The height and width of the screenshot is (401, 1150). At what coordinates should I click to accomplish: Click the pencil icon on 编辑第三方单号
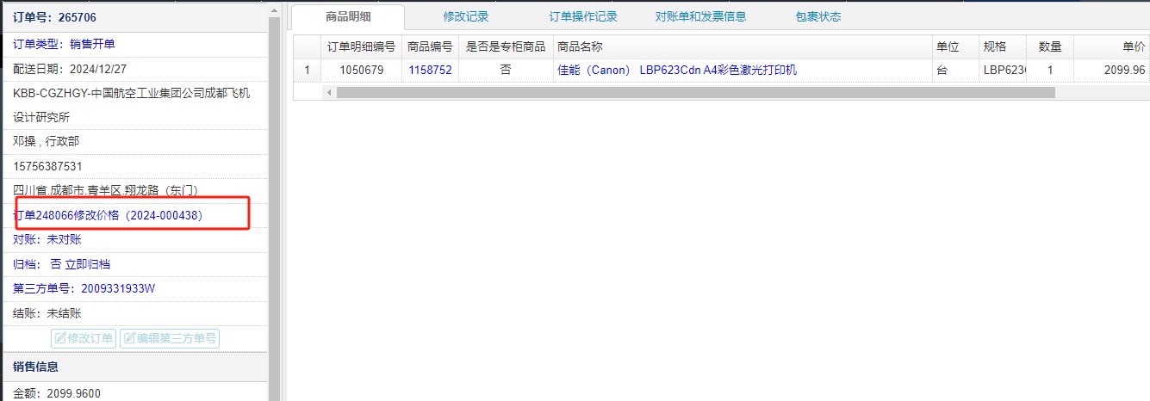[x=130, y=338]
